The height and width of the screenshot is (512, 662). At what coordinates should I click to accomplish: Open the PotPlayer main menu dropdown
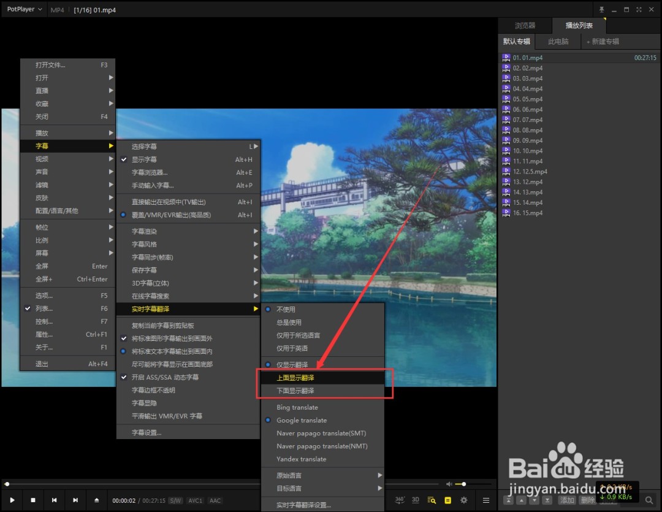tap(25, 9)
